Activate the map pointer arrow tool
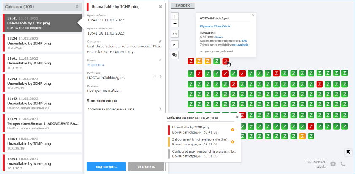 click(x=175, y=45)
